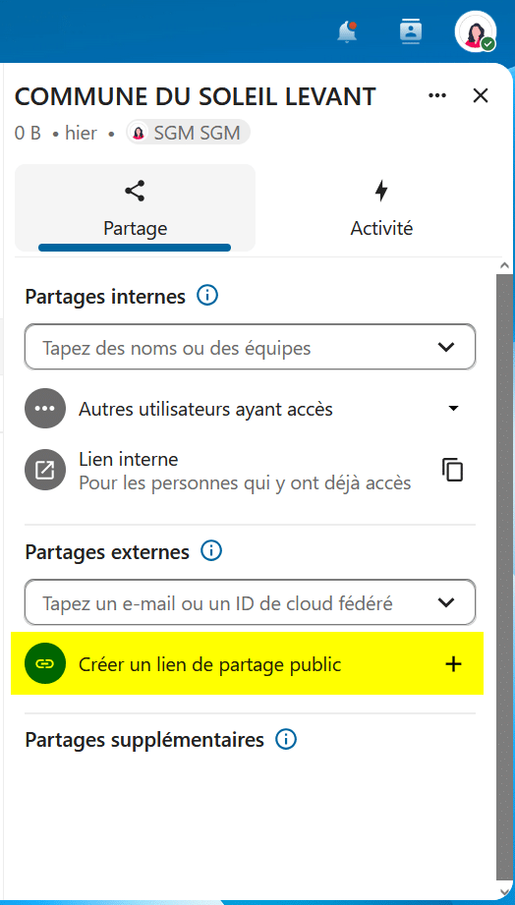
Task: Open the contacts menu icon
Action: (x=411, y=31)
